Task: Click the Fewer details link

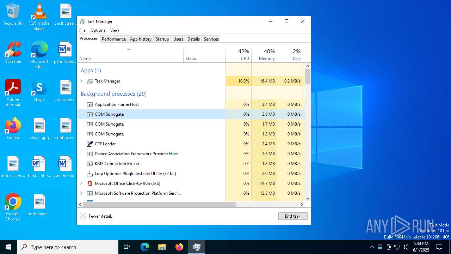Action: point(101,216)
